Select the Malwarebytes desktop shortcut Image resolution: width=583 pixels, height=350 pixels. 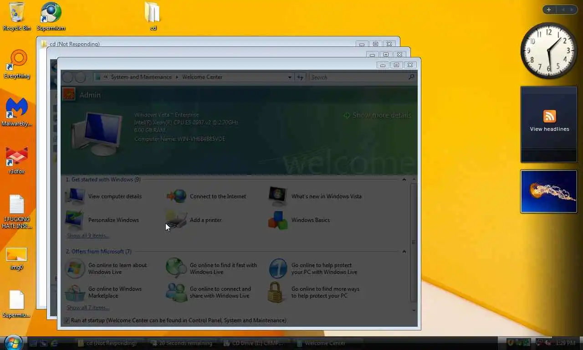[17, 113]
